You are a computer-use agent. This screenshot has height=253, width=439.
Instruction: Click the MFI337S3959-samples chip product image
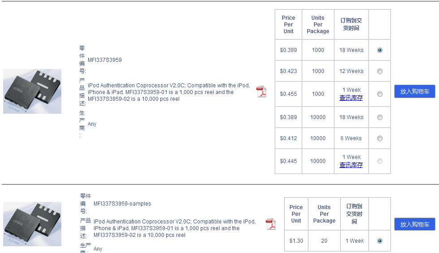32,224
